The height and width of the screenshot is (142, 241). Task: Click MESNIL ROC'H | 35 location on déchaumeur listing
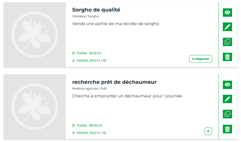click(91, 133)
